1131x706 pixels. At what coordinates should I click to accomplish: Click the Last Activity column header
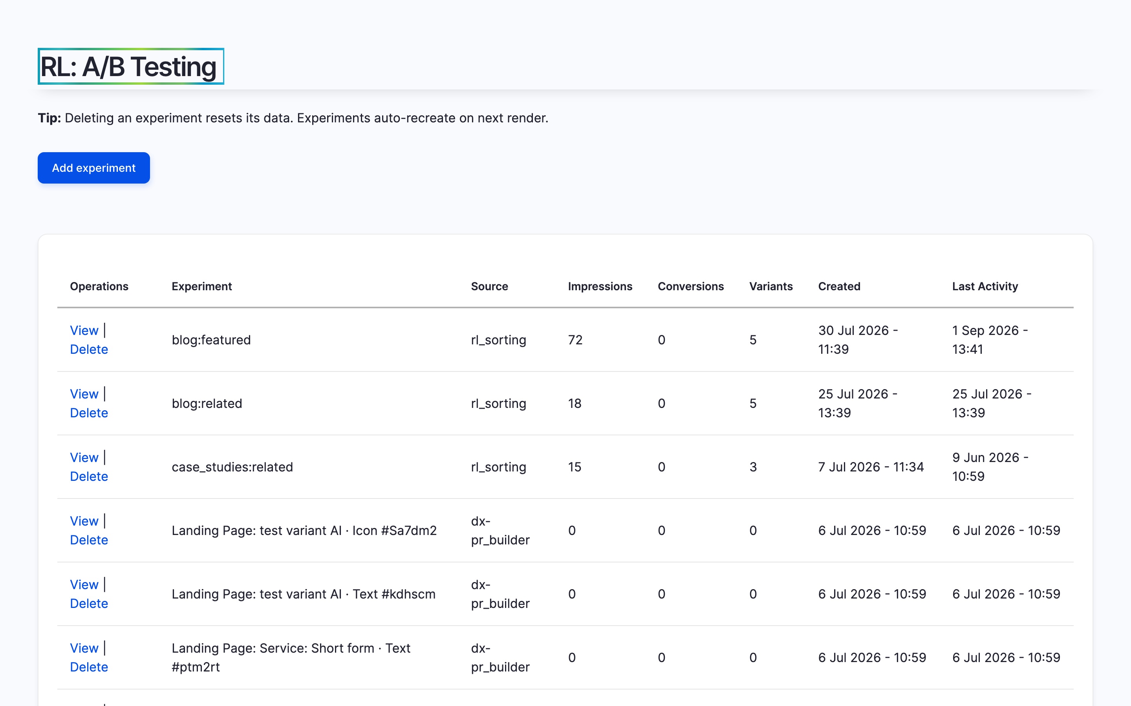point(985,286)
